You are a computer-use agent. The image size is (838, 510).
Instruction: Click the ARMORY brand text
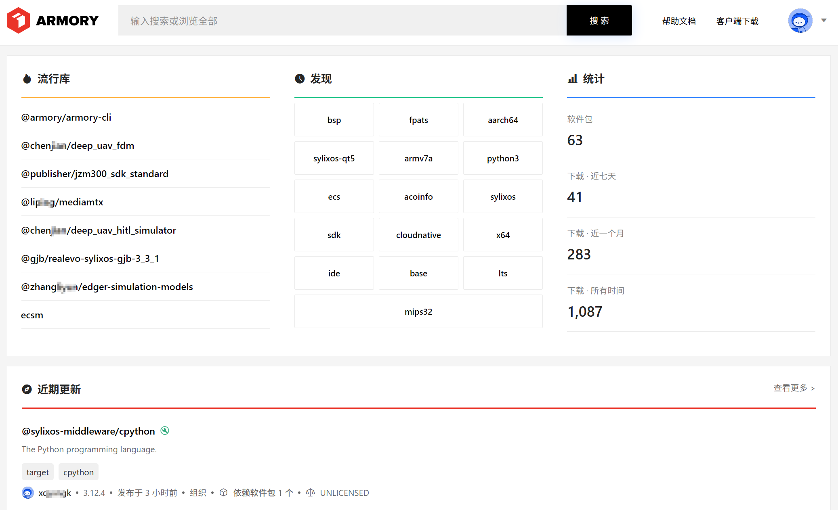coord(67,21)
